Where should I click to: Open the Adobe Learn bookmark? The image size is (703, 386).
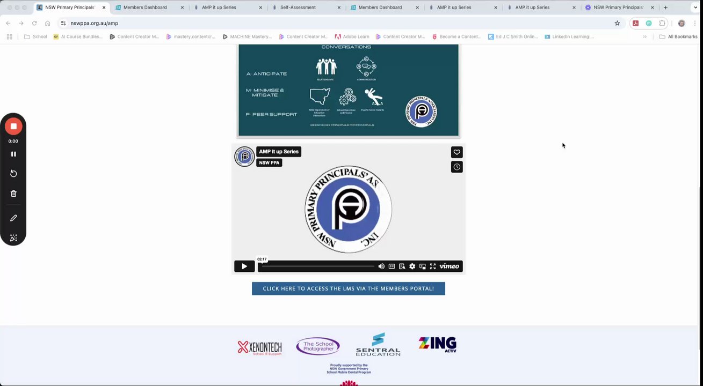(352, 36)
